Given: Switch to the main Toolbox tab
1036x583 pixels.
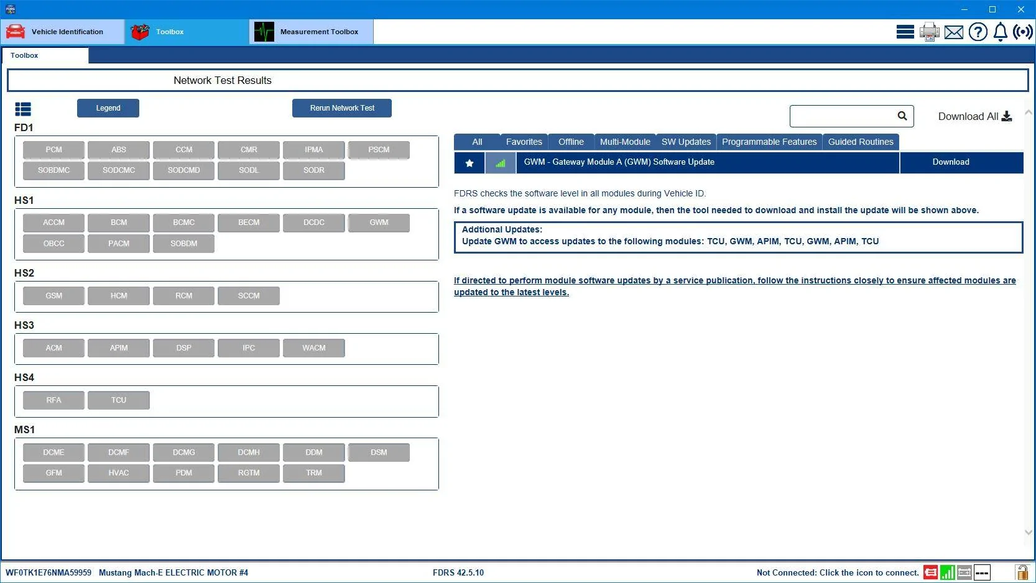Looking at the screenshot, I should click(x=187, y=32).
